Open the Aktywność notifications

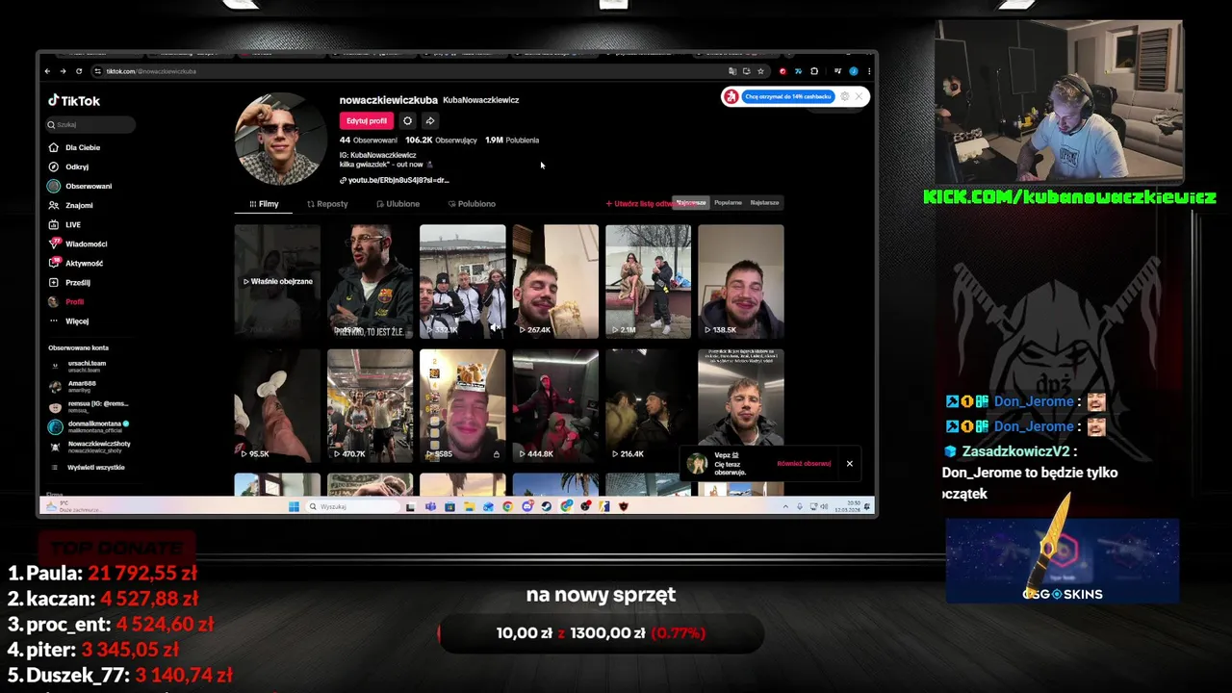click(76, 263)
